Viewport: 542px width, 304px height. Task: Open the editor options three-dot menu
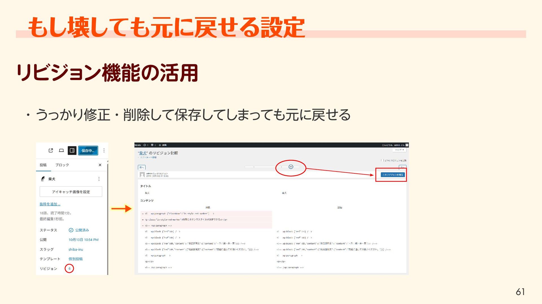[104, 151]
